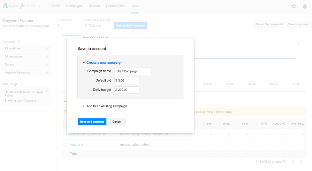Open the Campaigns tab
This screenshot has width=312, height=171.
(x=74, y=6)
